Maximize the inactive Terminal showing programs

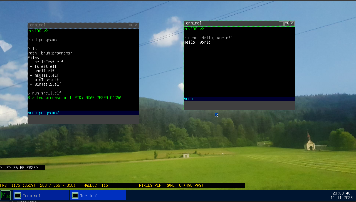[130, 25]
